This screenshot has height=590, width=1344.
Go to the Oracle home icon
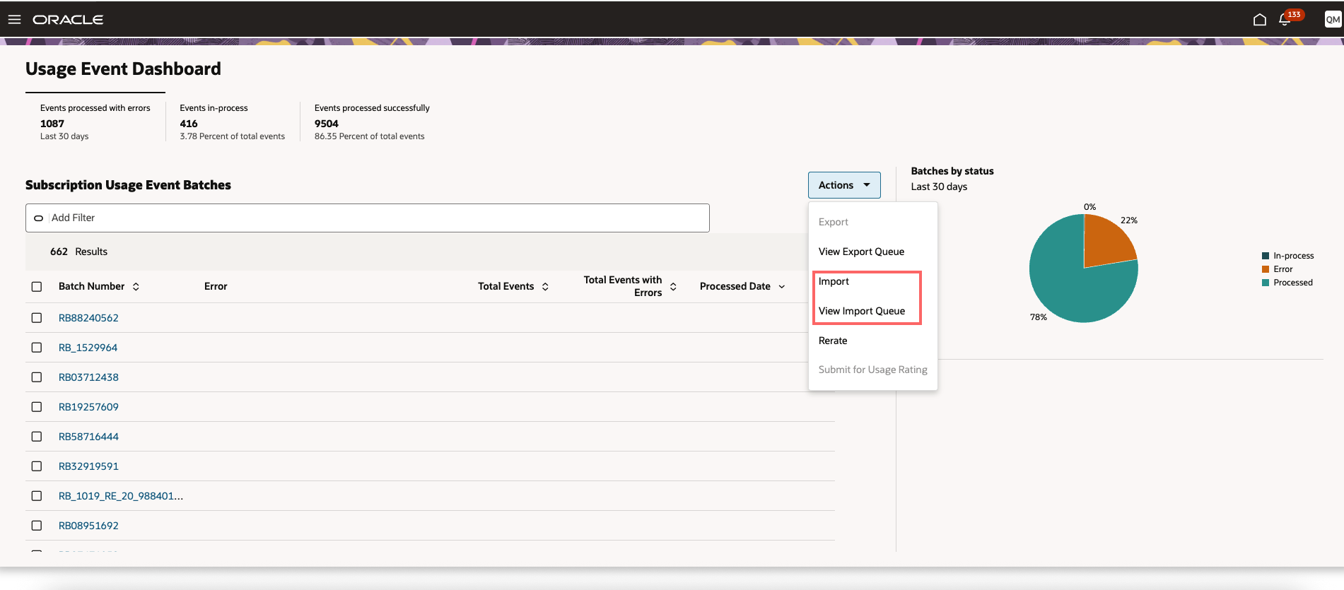click(1259, 20)
